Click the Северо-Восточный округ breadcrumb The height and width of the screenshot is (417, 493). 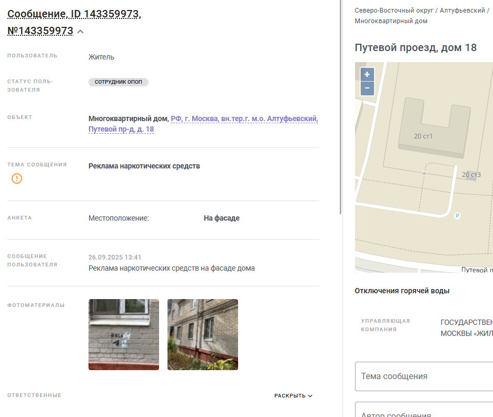393,11
